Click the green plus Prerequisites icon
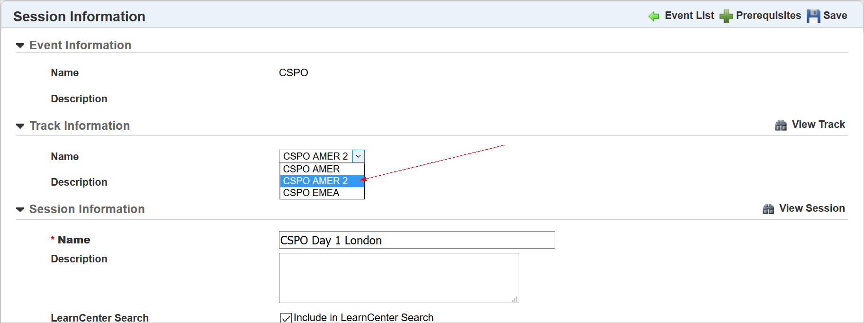This screenshot has height=323, width=864. (726, 16)
